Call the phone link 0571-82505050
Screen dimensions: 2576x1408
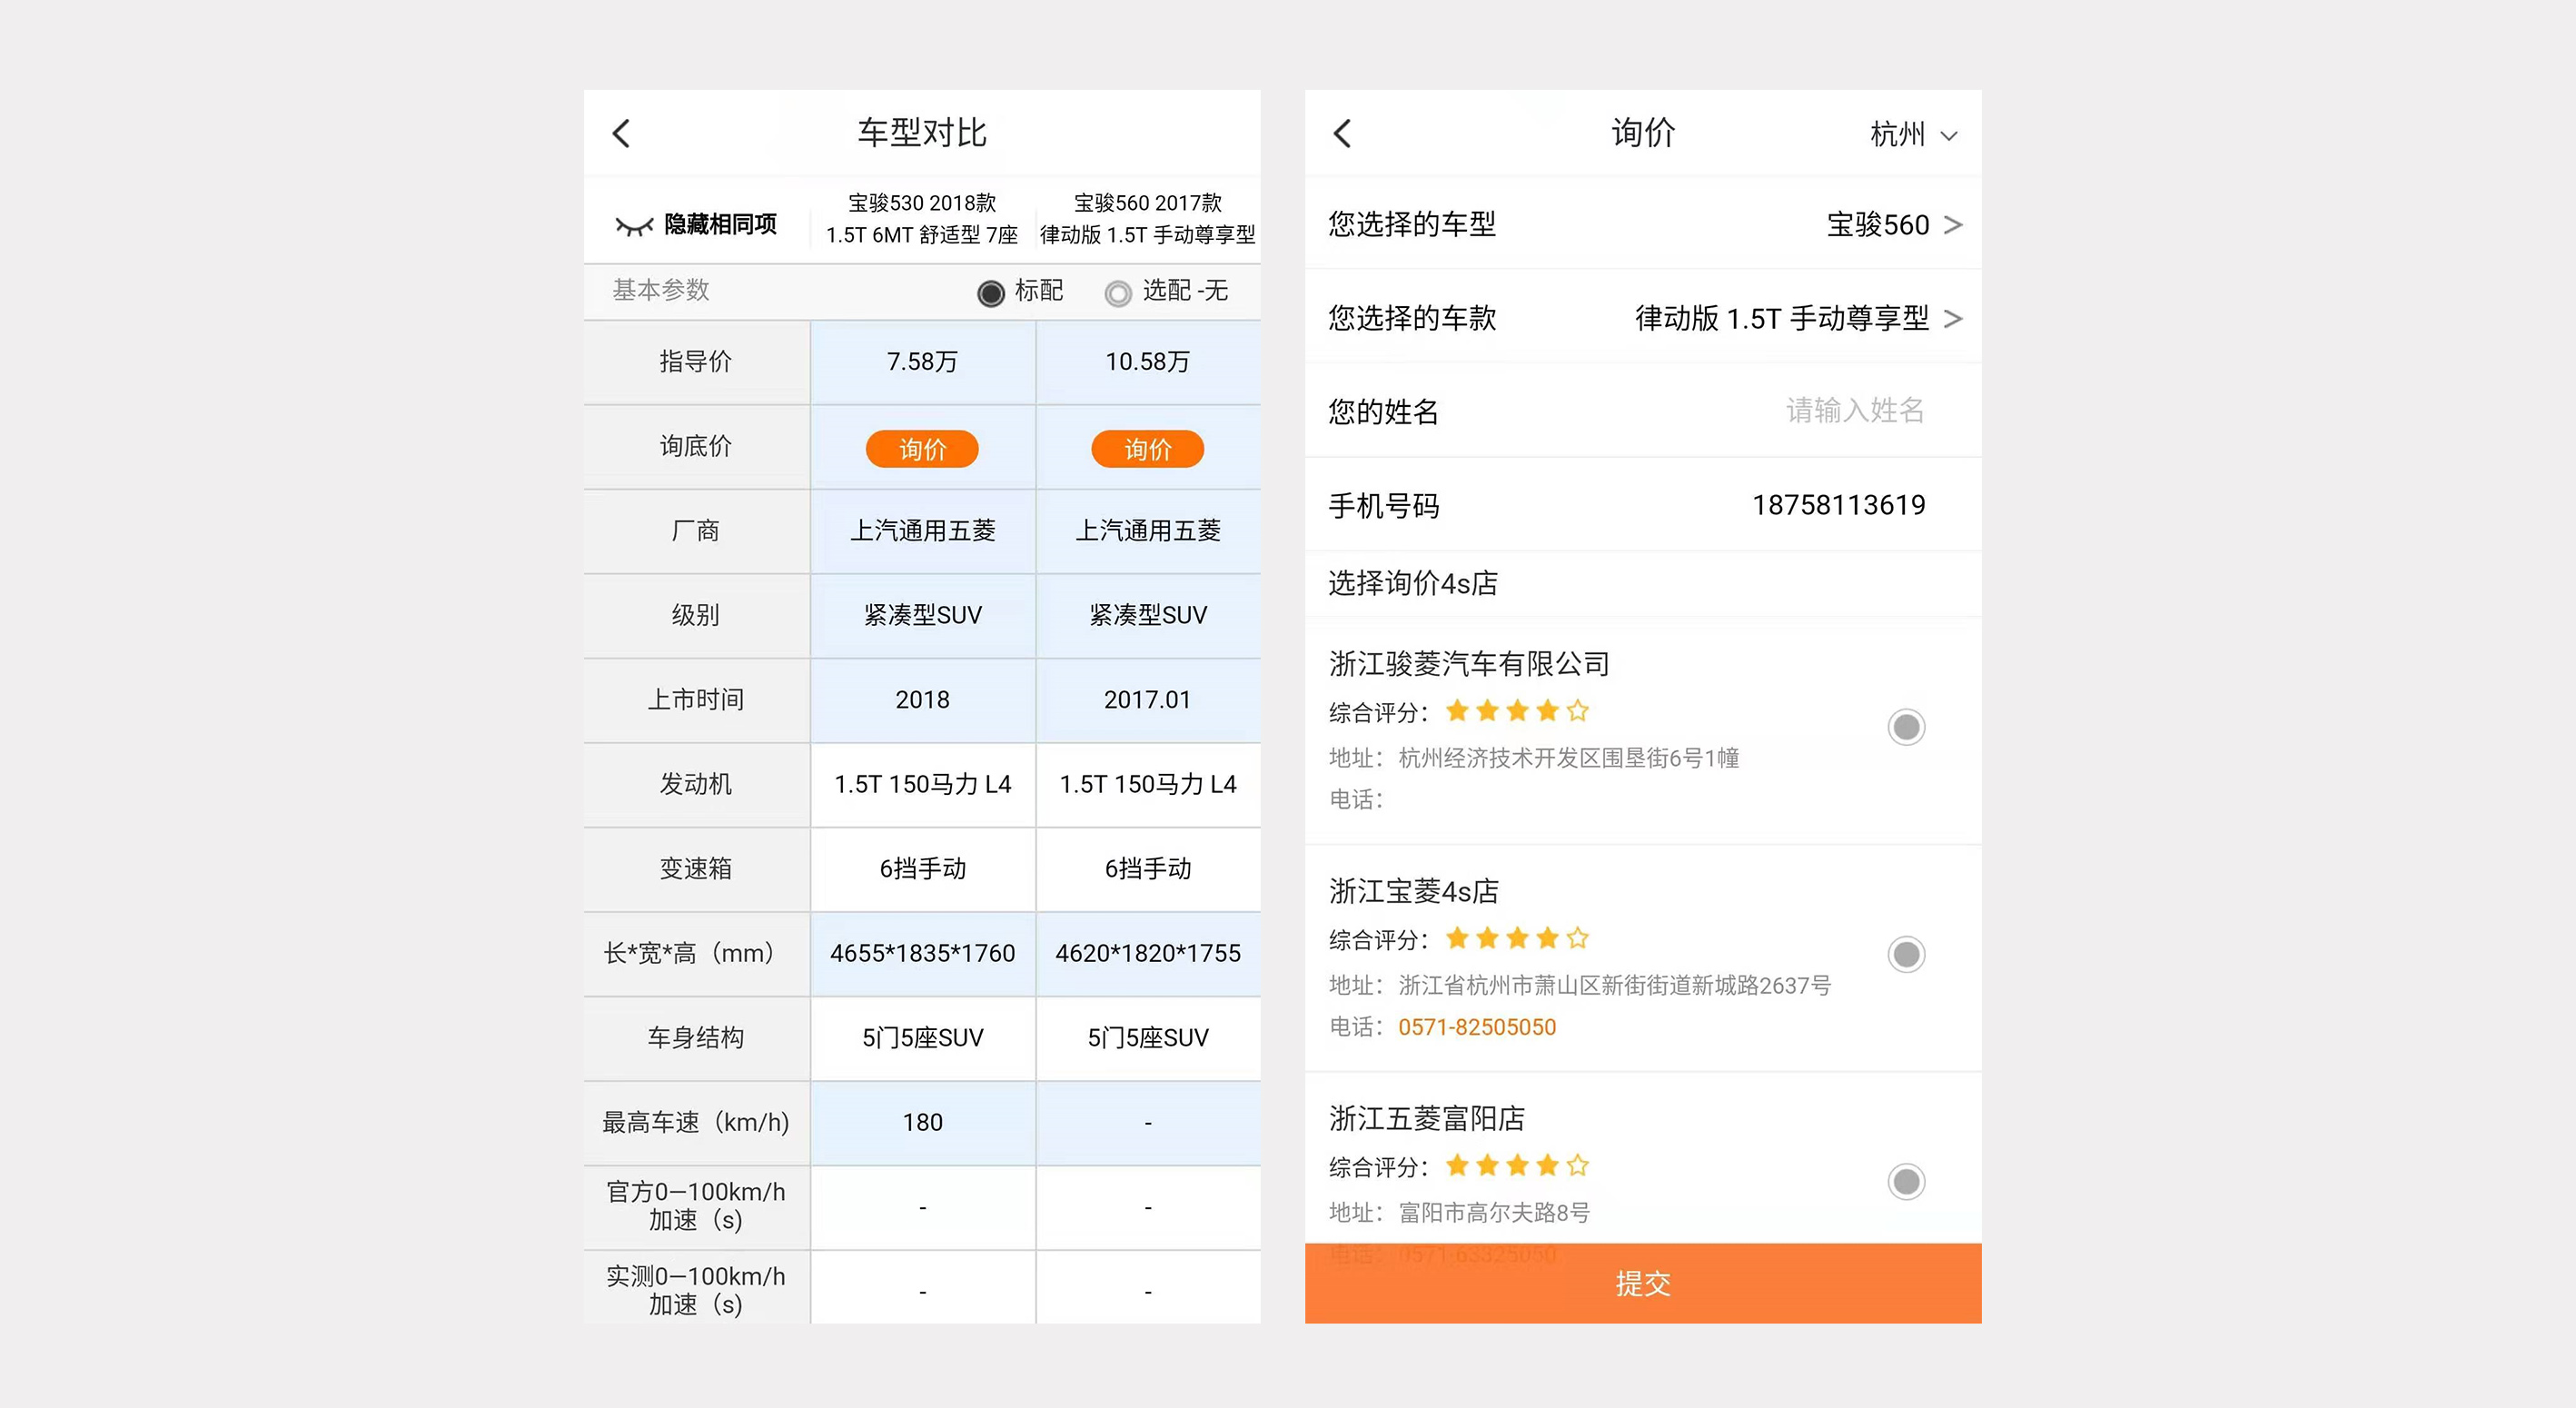click(x=1478, y=1027)
